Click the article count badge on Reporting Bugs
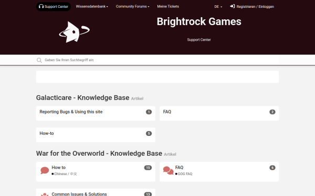Screen dimensions: 315x196 point(149,112)
